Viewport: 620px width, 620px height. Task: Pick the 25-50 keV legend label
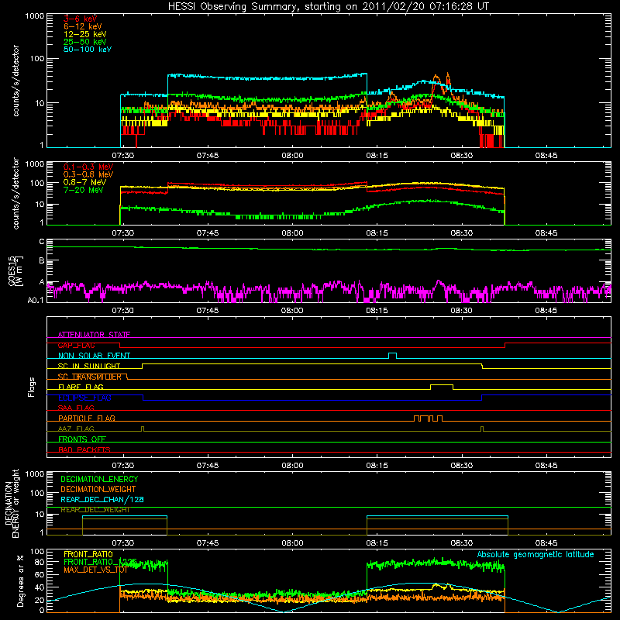85,42
